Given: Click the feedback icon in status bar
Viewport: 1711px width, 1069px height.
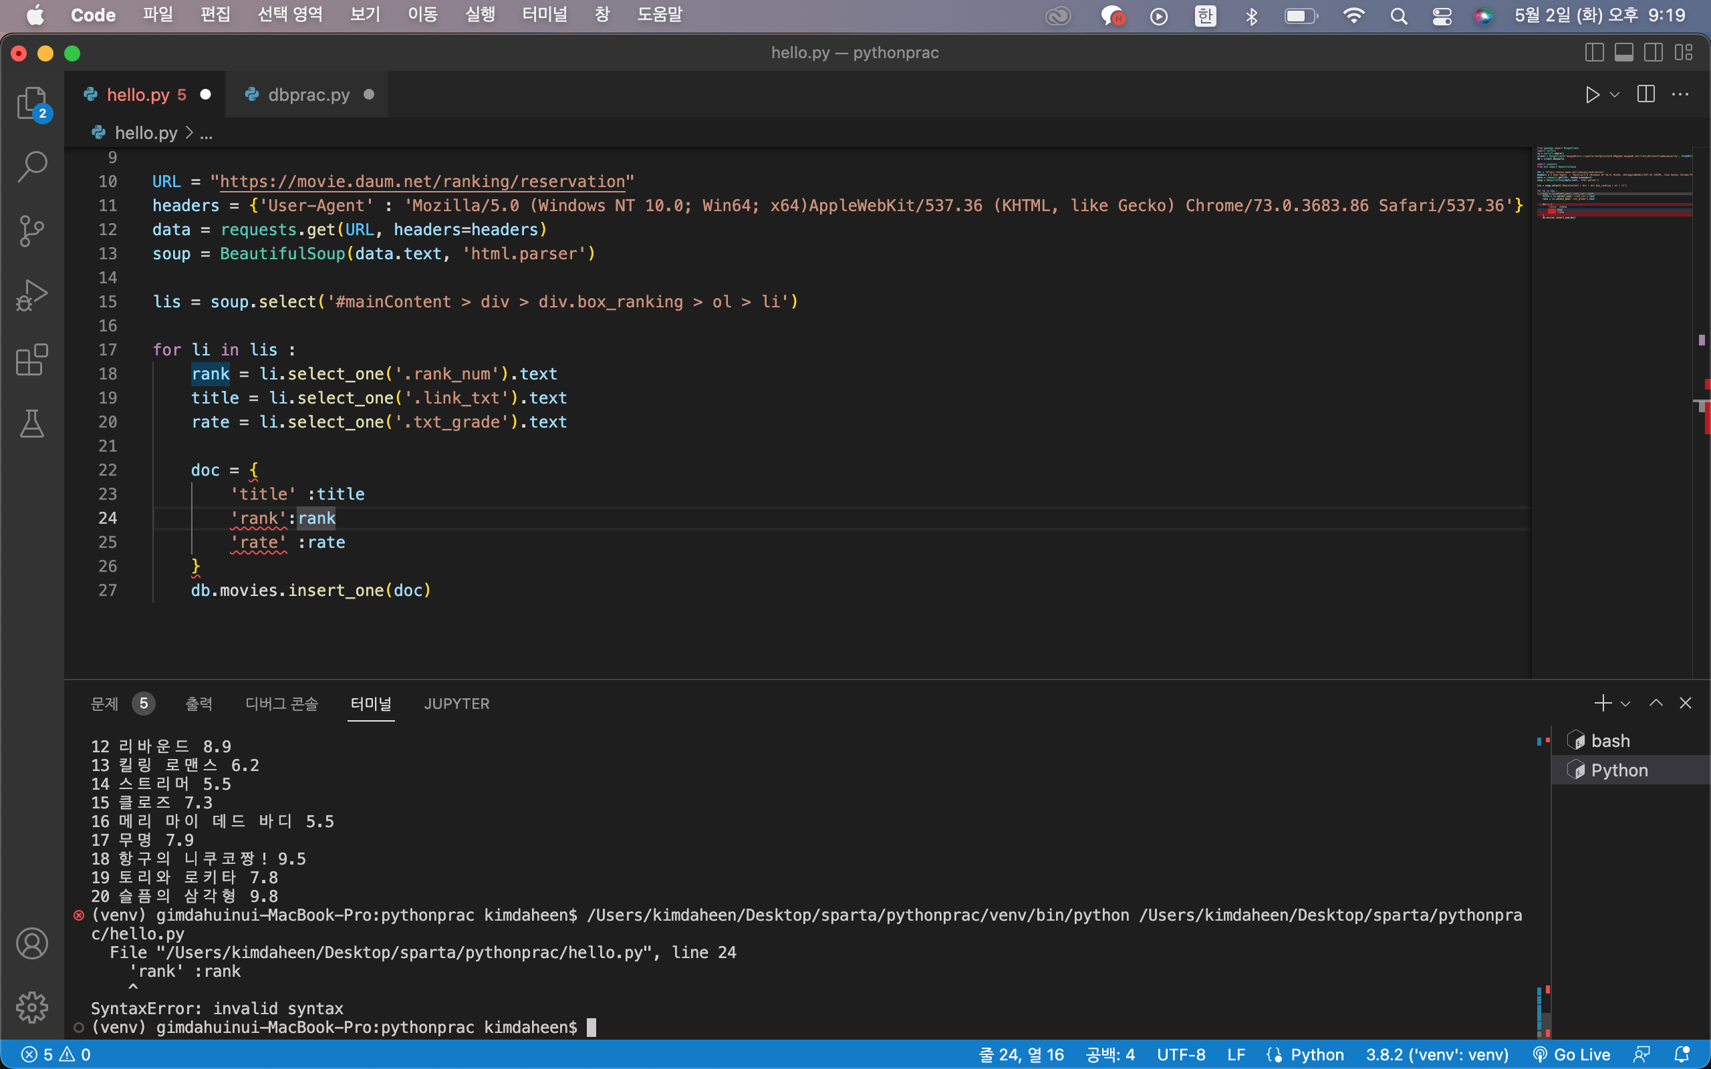Looking at the screenshot, I should pos(1642,1054).
